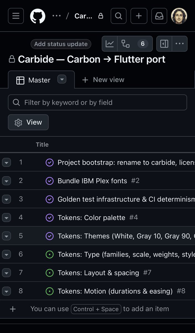Image resolution: width=195 pixels, height=333 pixels.
Task: Create a New view
Action: tap(103, 80)
